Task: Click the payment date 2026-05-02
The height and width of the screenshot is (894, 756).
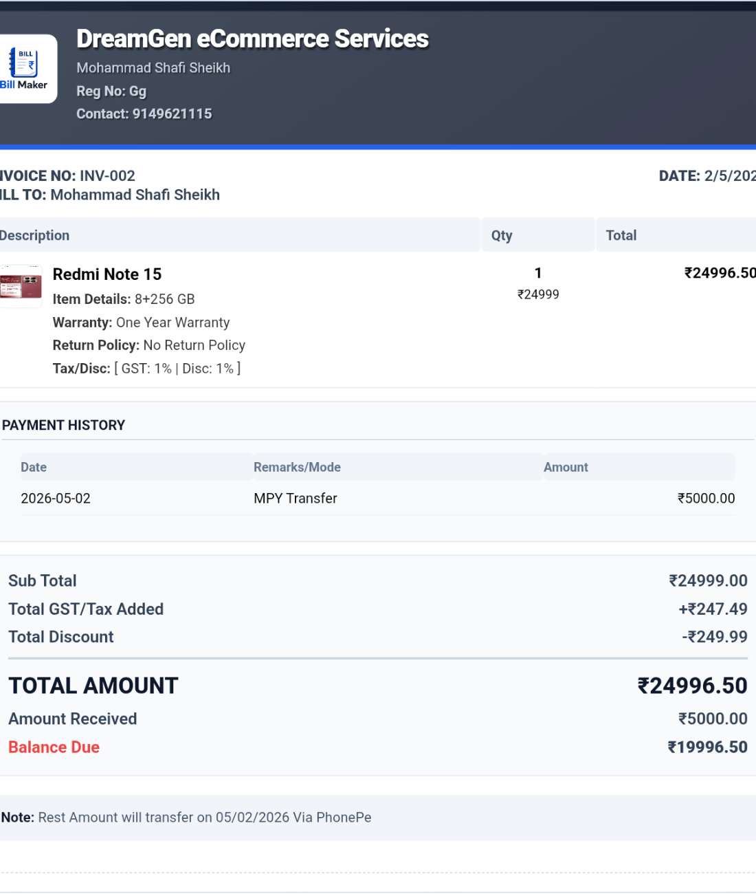Action: coord(56,499)
